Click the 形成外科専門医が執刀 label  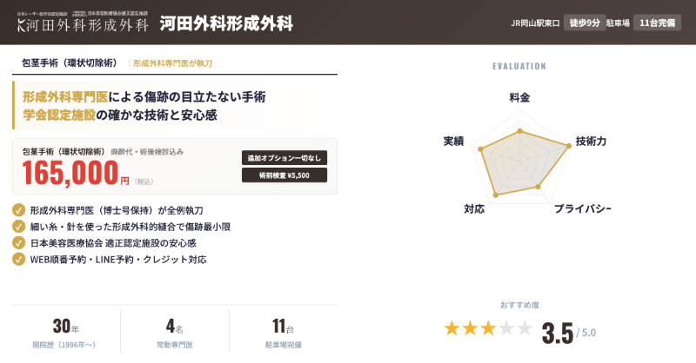click(173, 63)
